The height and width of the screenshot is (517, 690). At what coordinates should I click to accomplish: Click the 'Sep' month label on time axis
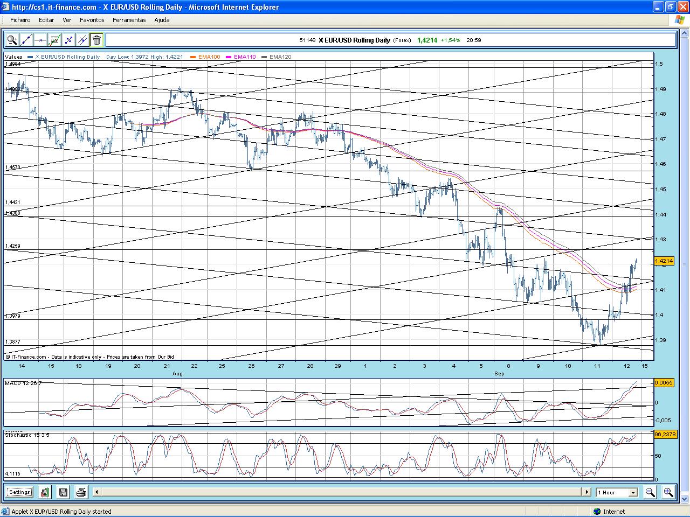click(499, 373)
